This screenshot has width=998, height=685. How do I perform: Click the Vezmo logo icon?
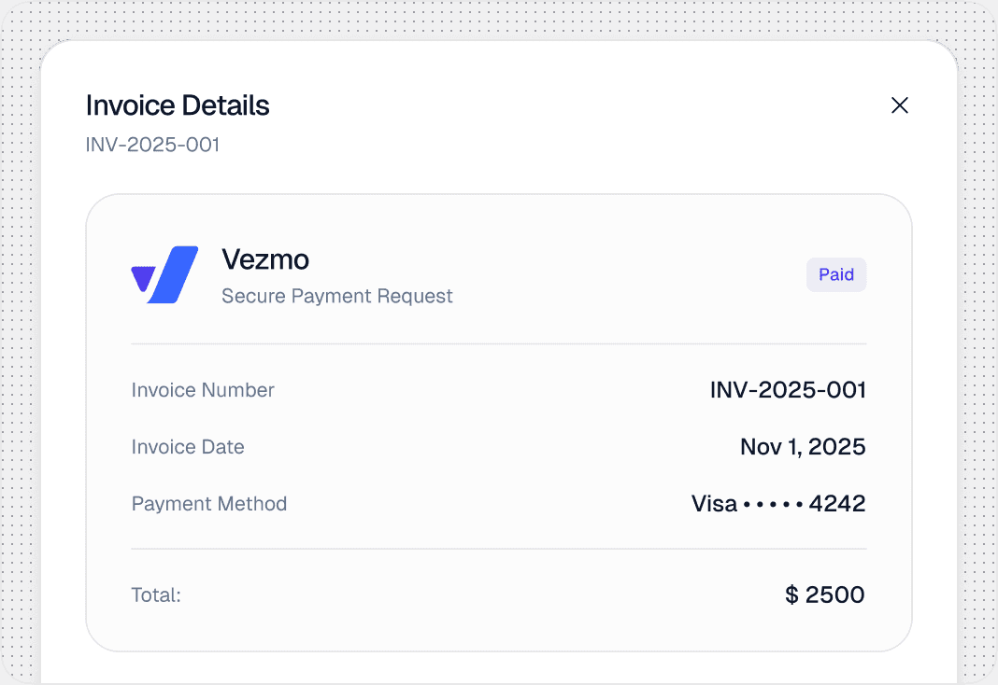tap(165, 275)
